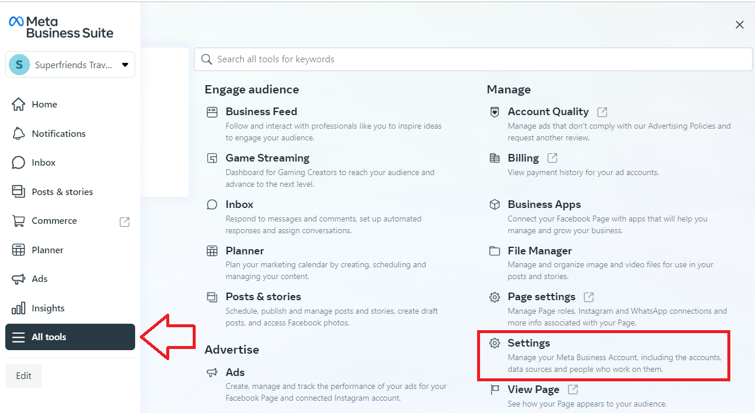Click external link icon next to Account Quality

(602, 112)
